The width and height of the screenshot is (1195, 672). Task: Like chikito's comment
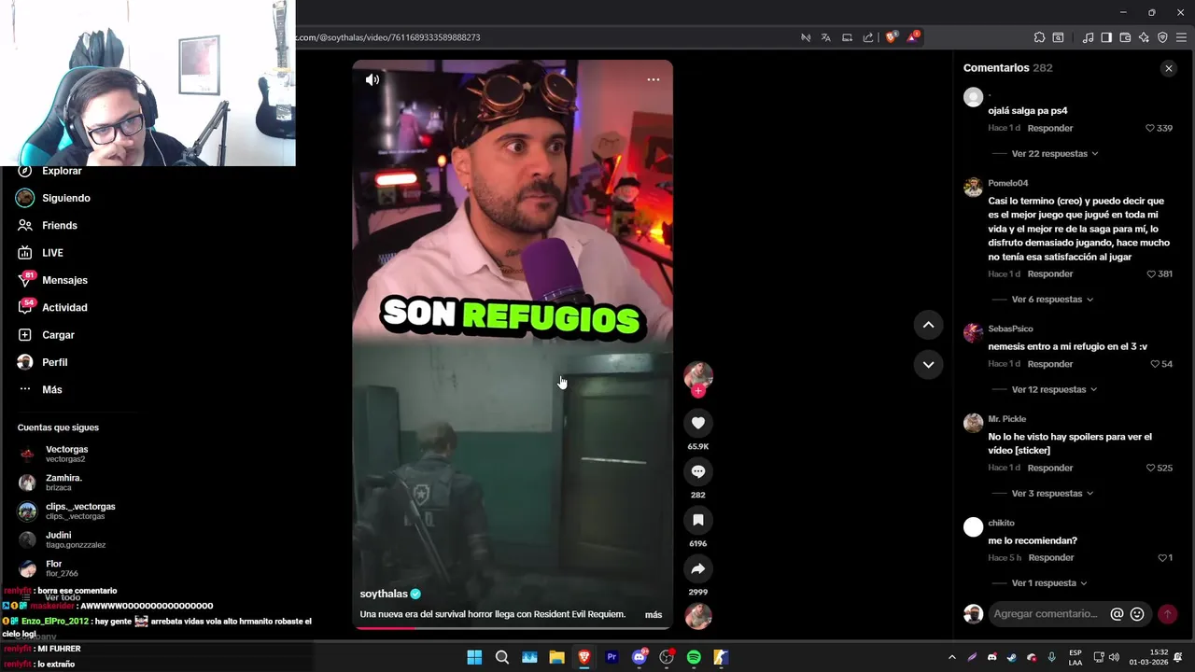(x=1162, y=557)
